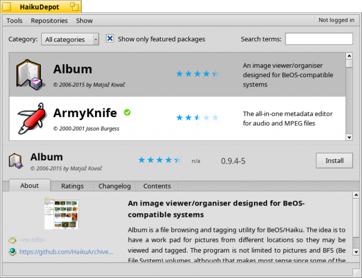
Task: Click the Album star rating in details header
Action: (159, 160)
